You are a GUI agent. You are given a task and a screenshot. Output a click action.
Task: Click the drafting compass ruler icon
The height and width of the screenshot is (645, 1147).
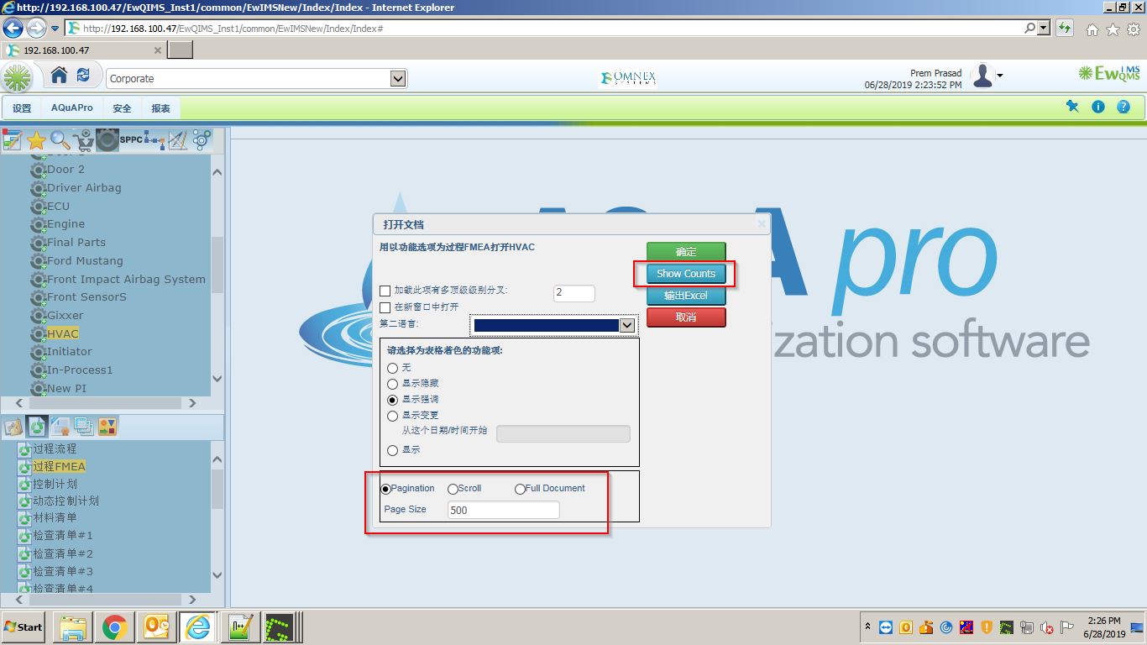pyautogui.click(x=178, y=140)
